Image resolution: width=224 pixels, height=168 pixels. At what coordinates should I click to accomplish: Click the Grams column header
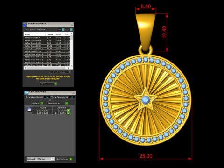(50, 34)
